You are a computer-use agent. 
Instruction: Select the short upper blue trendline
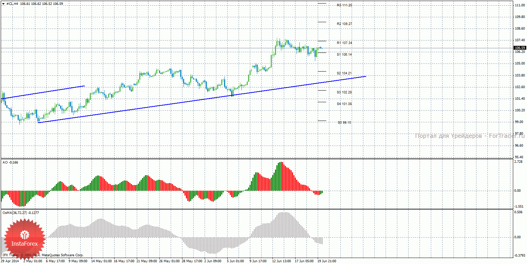coord(44,92)
